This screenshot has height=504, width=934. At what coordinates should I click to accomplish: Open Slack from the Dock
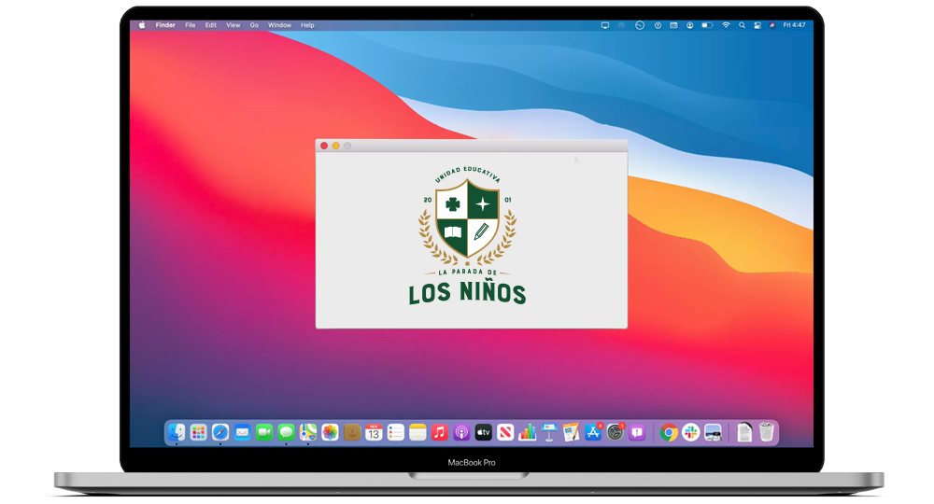pos(690,432)
